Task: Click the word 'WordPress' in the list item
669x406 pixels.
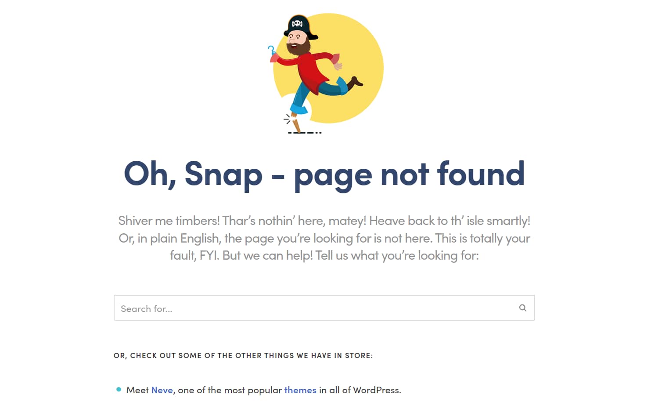Action: 377,390
